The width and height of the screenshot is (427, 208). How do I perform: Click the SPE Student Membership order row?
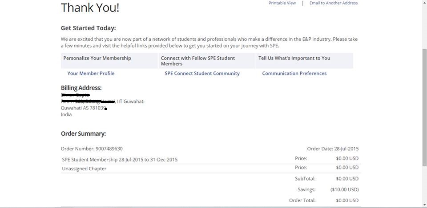(x=120, y=160)
